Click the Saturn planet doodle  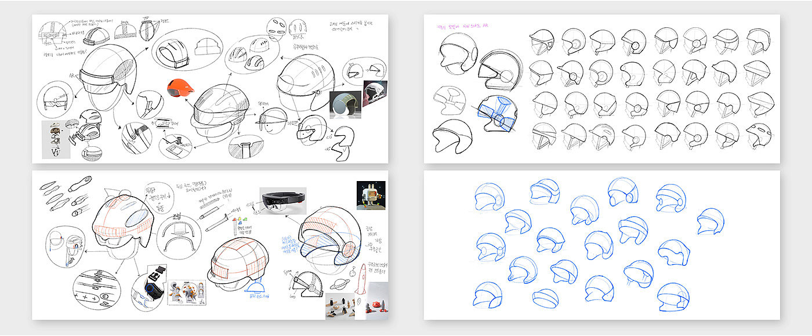tap(339, 285)
